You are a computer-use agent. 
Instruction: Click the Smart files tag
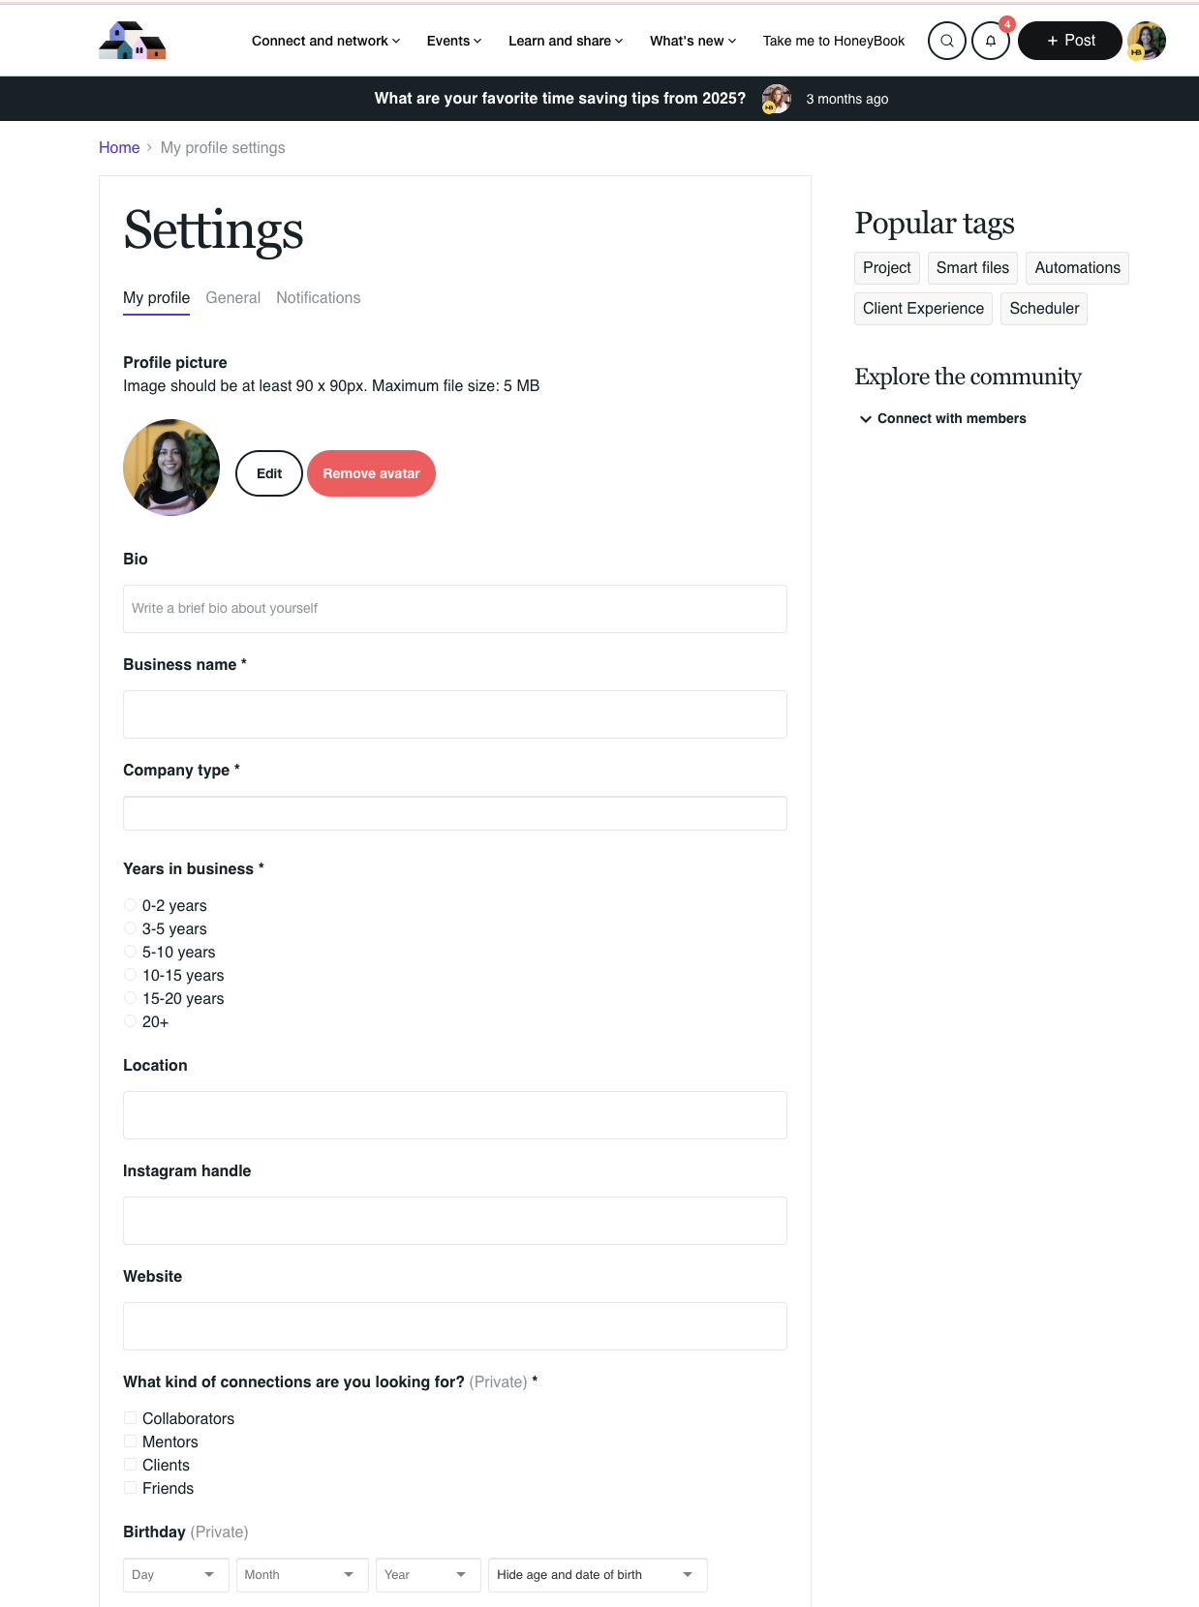coord(972,268)
